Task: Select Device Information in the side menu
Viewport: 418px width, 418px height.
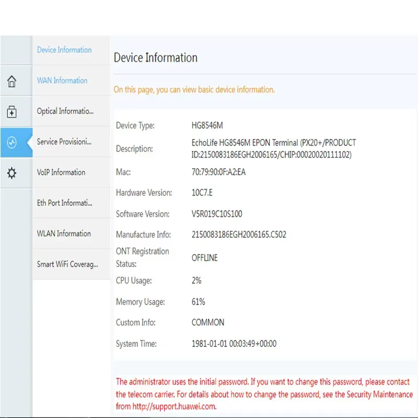Action: coord(64,50)
